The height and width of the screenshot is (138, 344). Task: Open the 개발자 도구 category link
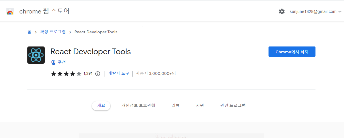[118, 73]
